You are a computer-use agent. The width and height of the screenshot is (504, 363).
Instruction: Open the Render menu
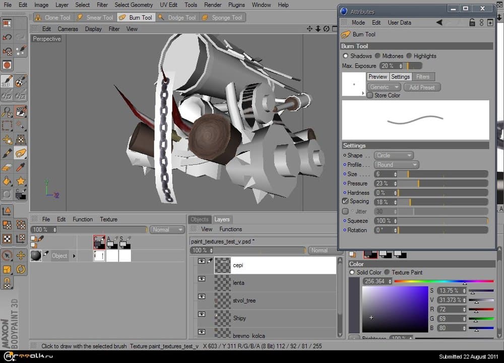(x=213, y=5)
